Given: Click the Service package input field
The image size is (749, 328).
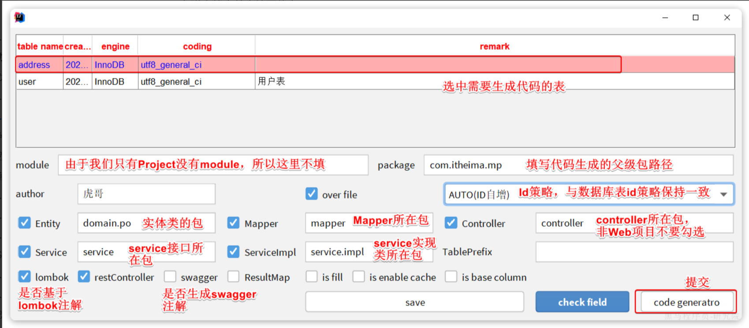Looking at the screenshot, I should [x=146, y=251].
